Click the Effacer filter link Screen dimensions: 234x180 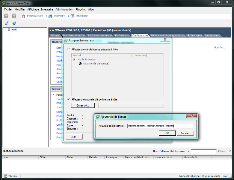click(x=222, y=151)
